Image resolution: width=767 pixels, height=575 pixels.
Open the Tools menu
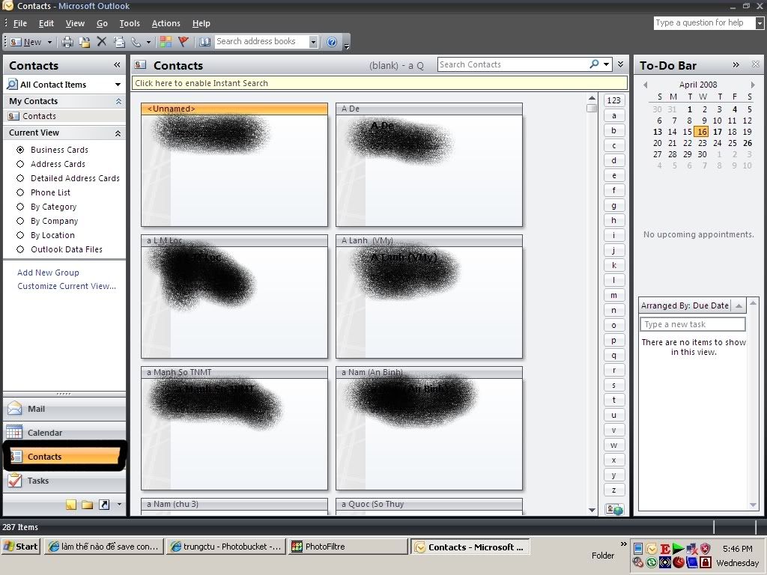pos(130,23)
